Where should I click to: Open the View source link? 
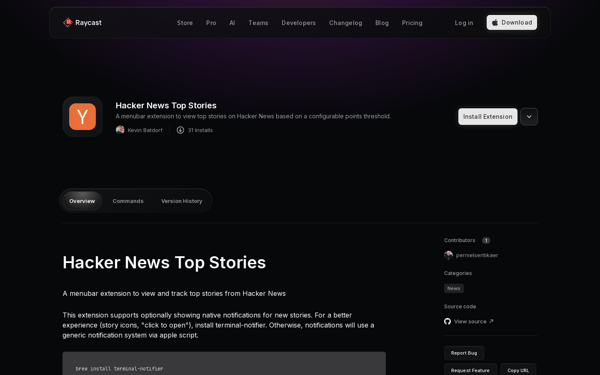point(469,321)
